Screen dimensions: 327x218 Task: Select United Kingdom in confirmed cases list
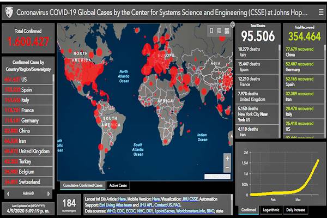click(27, 152)
